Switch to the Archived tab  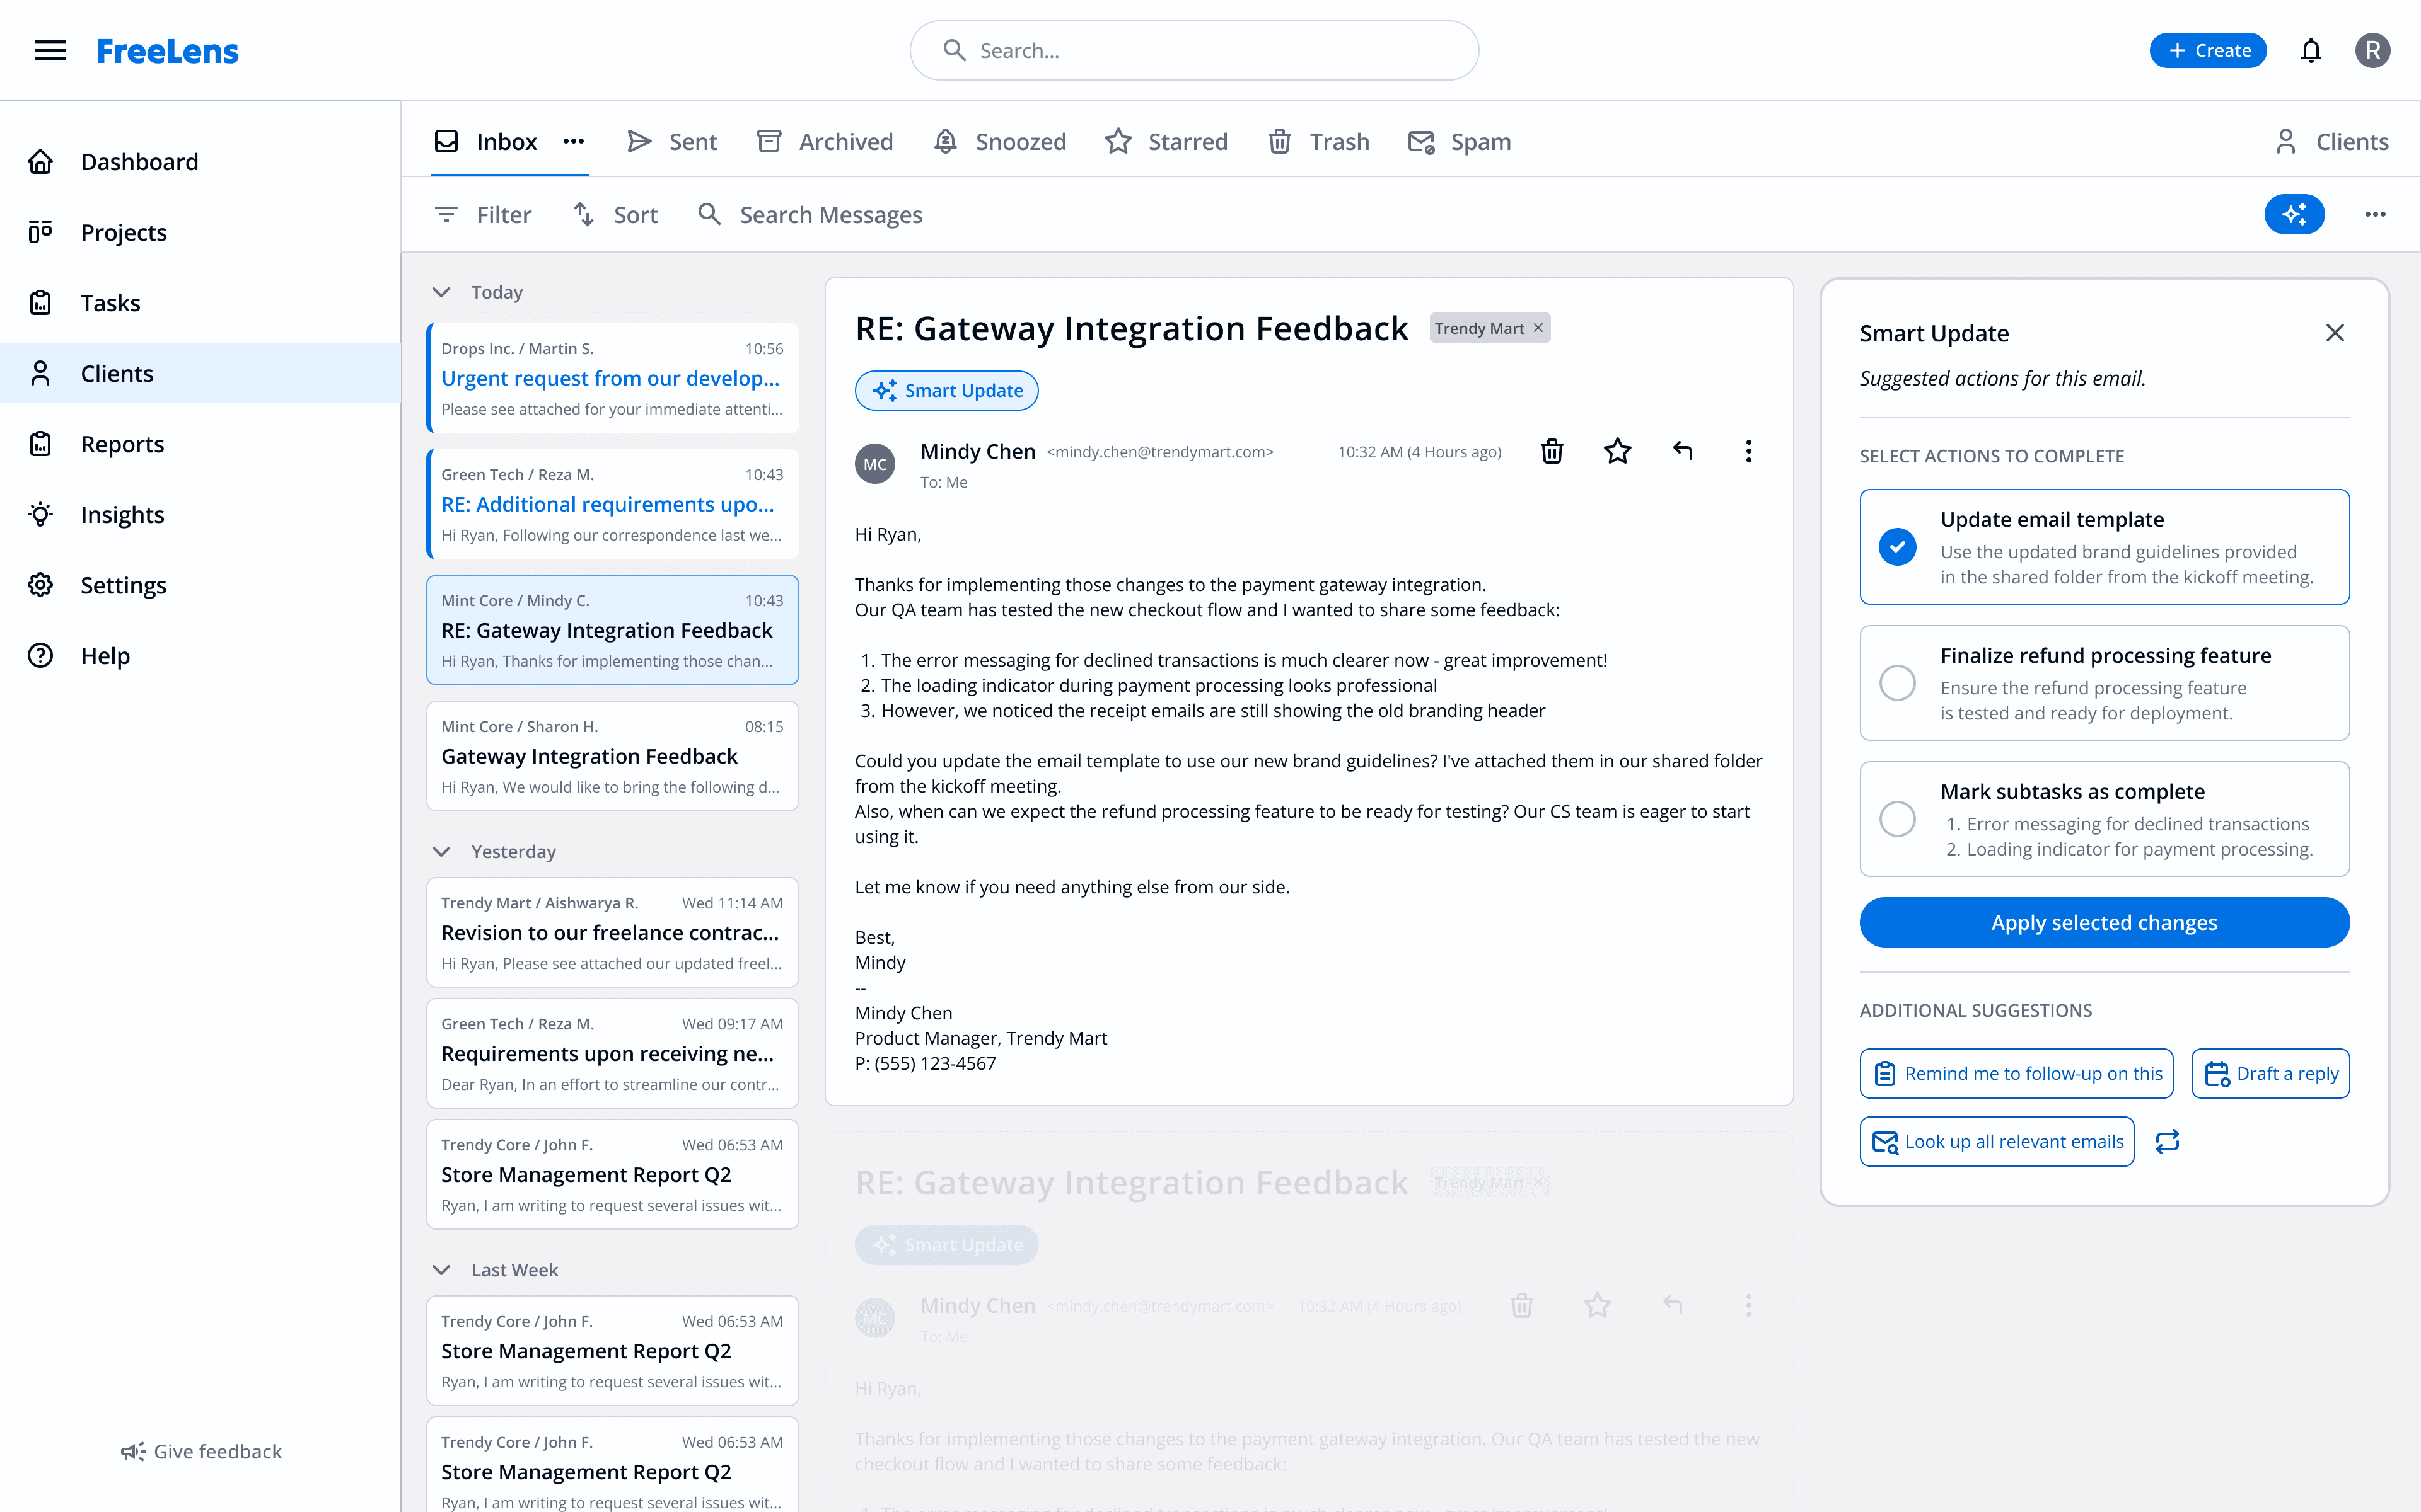(x=825, y=141)
